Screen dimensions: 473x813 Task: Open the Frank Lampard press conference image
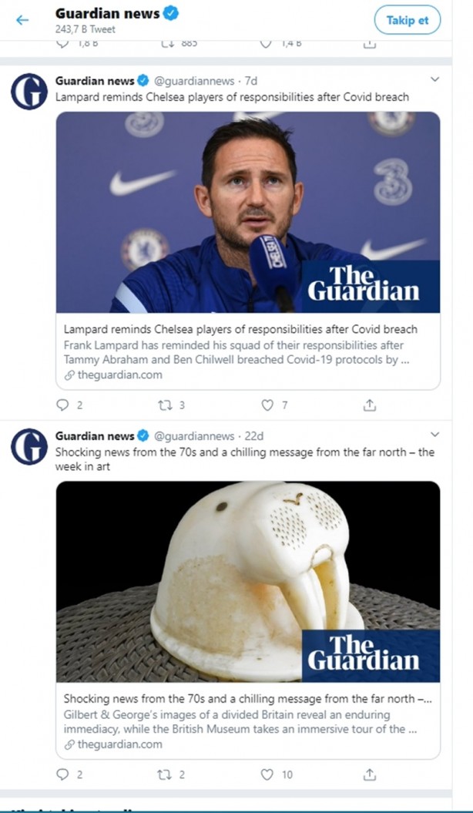(247, 212)
